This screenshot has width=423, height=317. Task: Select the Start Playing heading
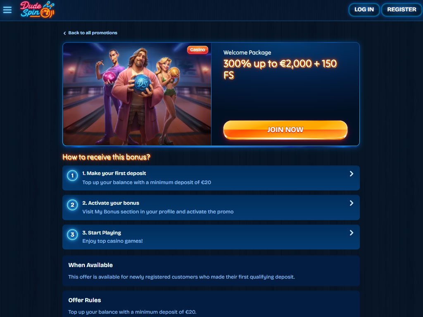[102, 233]
